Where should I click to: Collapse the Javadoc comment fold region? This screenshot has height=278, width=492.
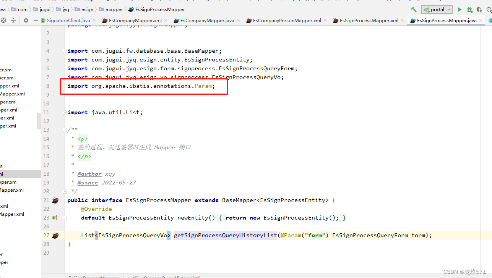pyautogui.click(x=64, y=129)
